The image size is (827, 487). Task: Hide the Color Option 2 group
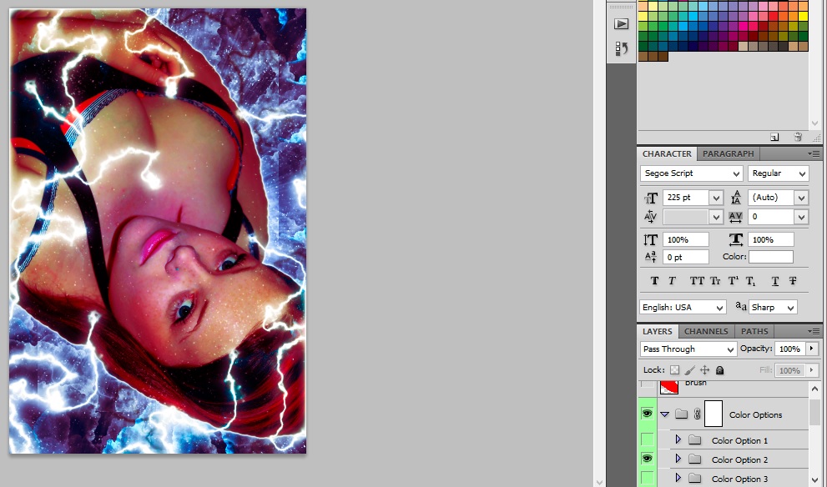[x=647, y=459]
